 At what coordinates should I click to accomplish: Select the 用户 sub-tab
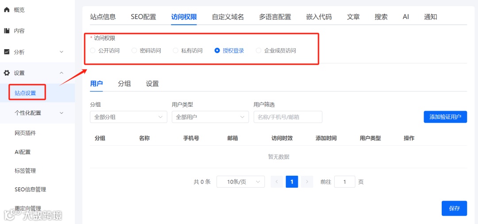point(96,84)
